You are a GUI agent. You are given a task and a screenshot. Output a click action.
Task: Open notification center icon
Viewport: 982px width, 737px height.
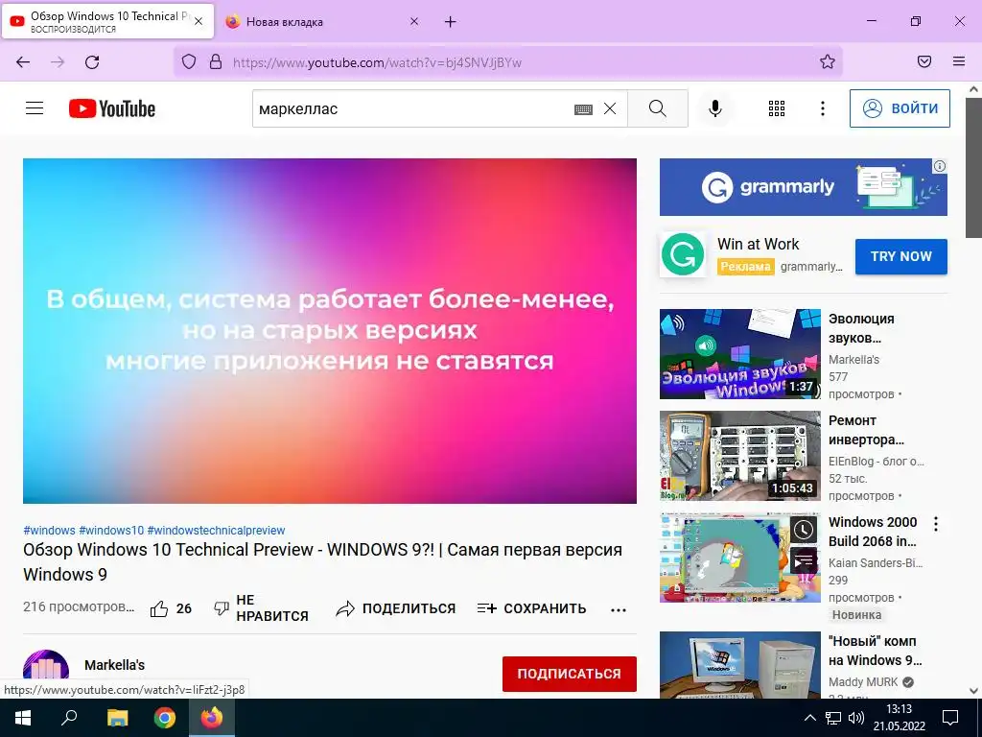[950, 718]
